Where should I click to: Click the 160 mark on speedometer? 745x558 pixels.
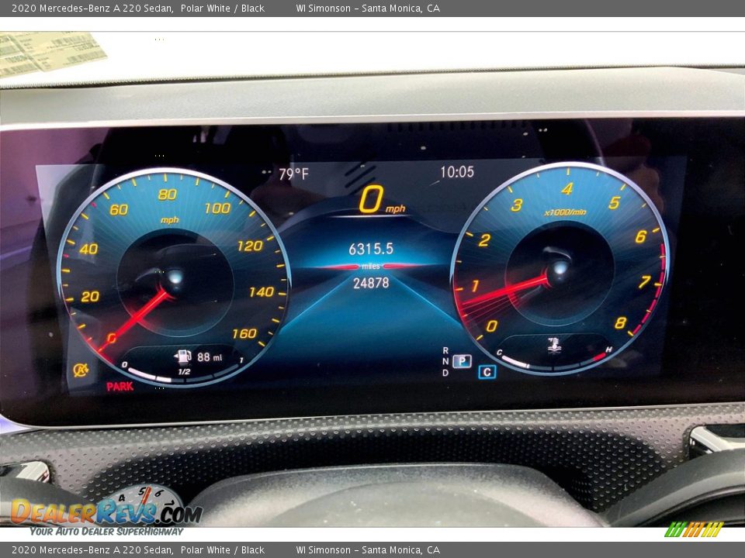(244, 334)
